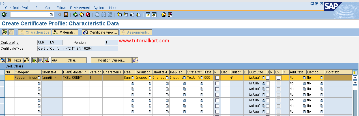Toggle R column checkbox in second row
This screenshot has height=116, width=359.
click(x=217, y=83)
